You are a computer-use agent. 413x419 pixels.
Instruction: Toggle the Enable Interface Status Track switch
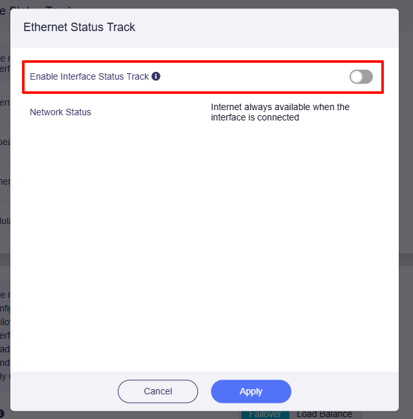pos(361,77)
